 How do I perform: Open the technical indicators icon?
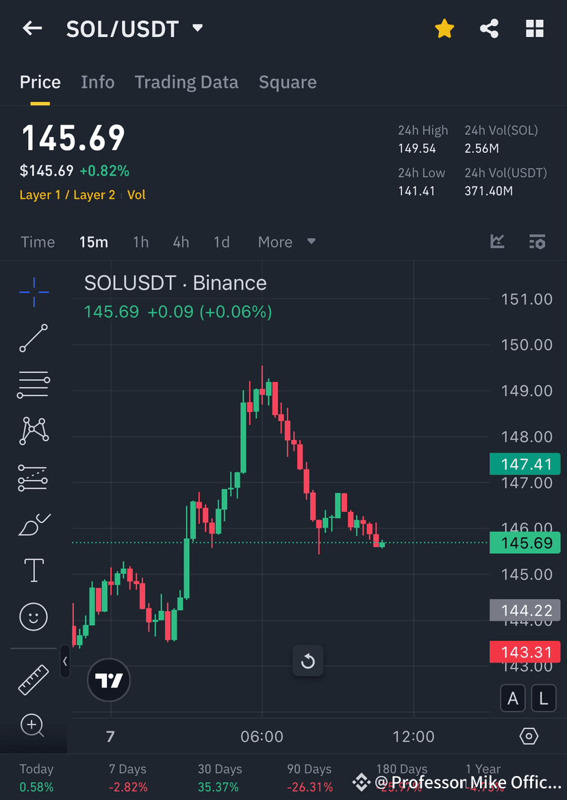click(497, 241)
